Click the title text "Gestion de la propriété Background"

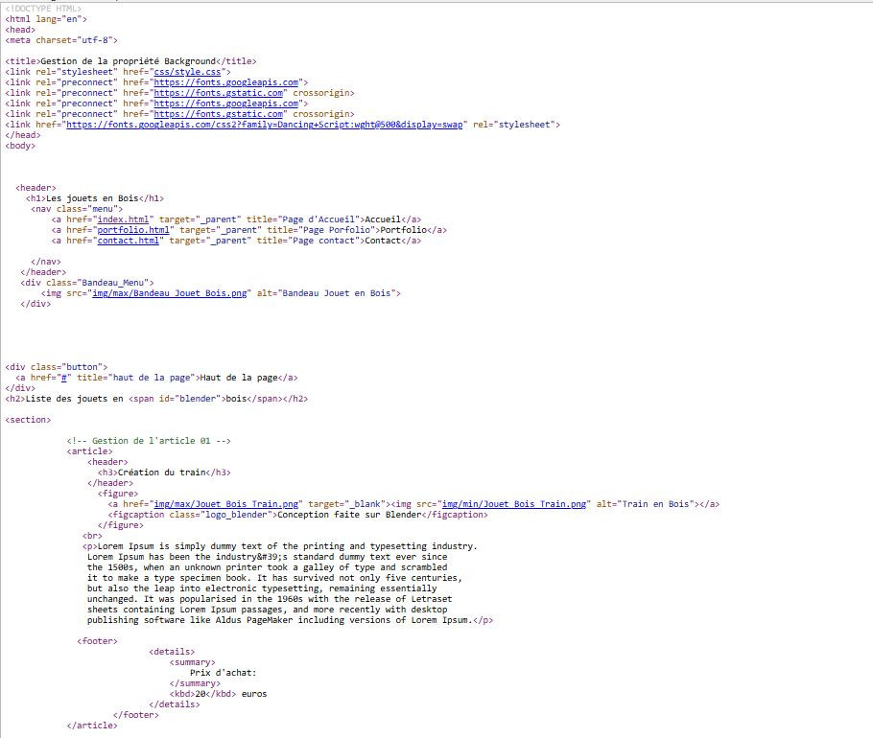[x=128, y=61]
